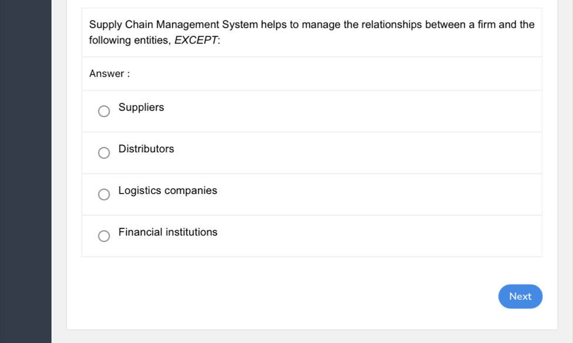Click the Answer section header
Screen dimensions: 573x343
[x=109, y=73]
